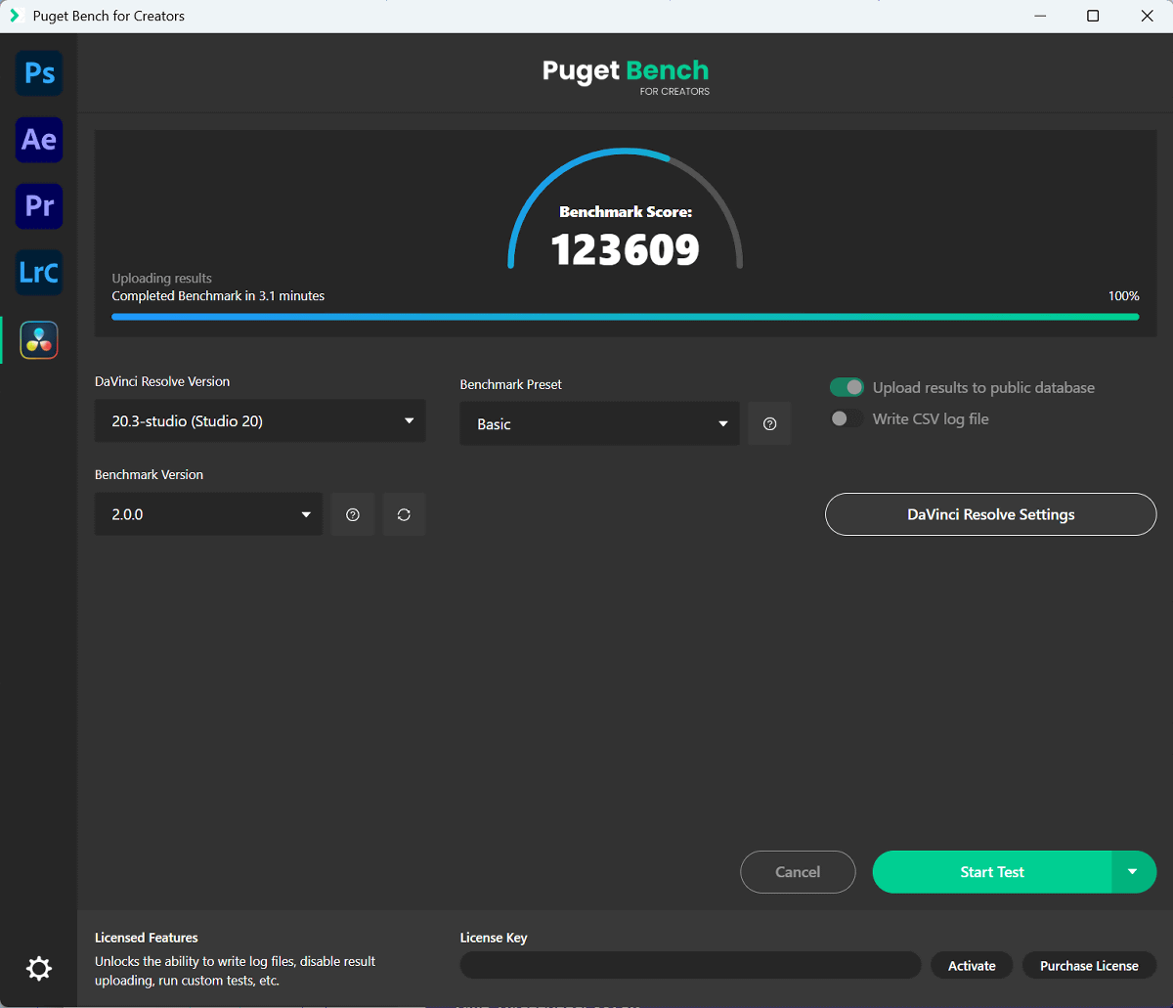Open settings via the gear icon

[39, 969]
